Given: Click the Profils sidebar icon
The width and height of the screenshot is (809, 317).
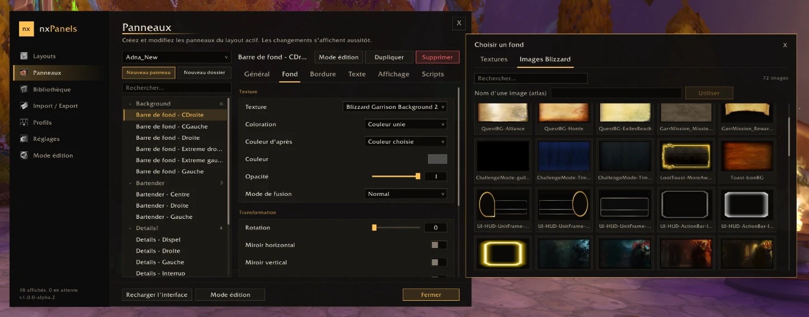Looking at the screenshot, I should click(24, 122).
